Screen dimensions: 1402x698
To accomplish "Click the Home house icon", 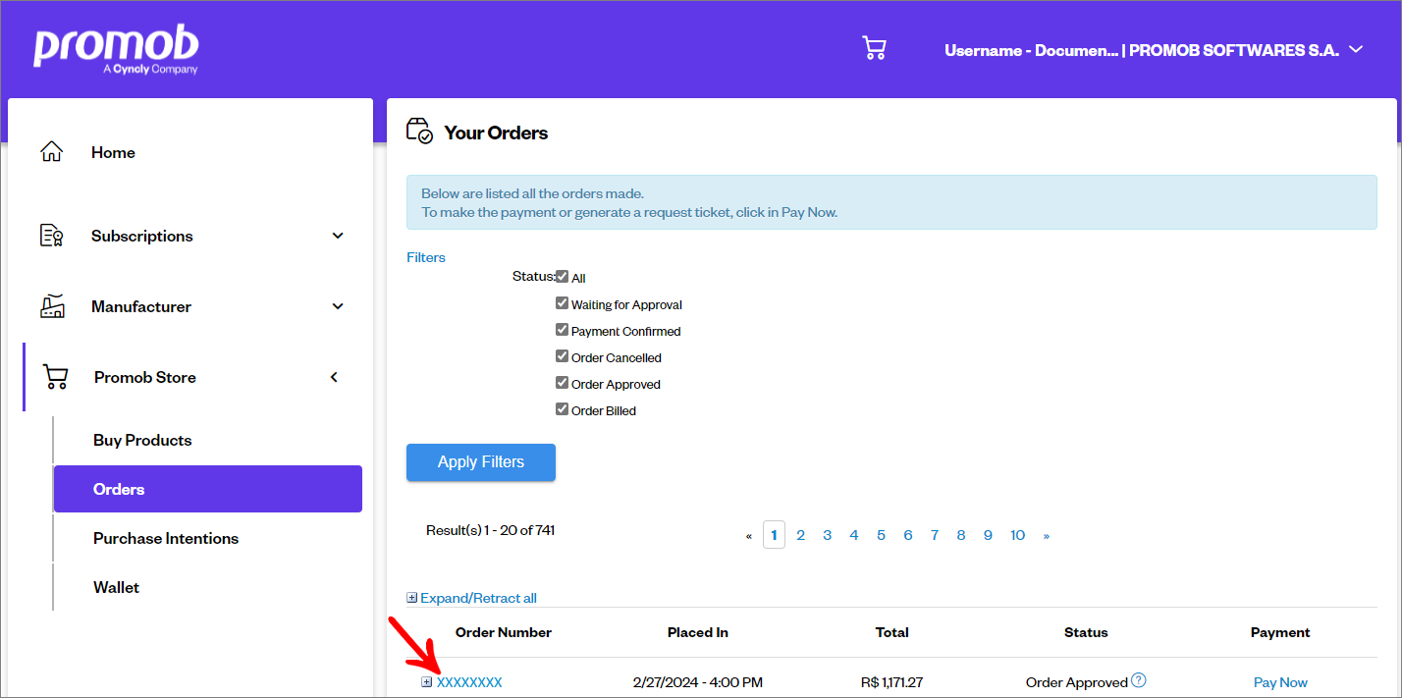I will pos(51,152).
